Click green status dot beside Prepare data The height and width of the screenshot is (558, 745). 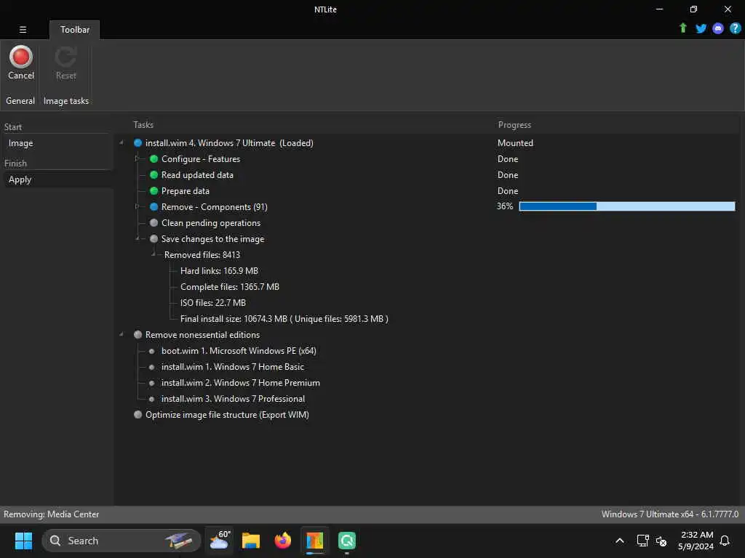click(154, 191)
